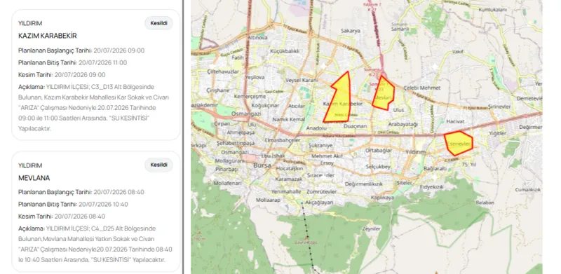Screen dimensions: 561x274
Task: Click the Duaçınarı map label
Action: pos(356,126)
